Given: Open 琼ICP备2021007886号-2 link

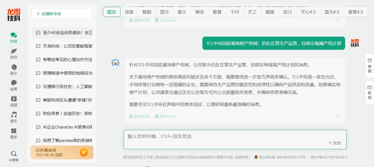Looking at the screenshot, I should 329,157.
